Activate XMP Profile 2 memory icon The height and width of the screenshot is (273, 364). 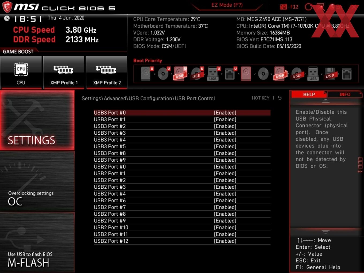107,72
